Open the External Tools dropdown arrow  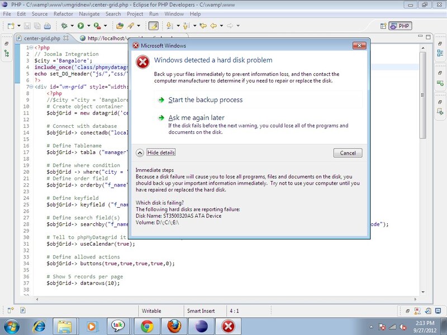[105, 26]
